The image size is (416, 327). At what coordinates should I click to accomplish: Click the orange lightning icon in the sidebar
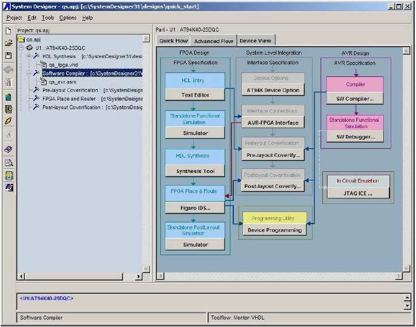tap(9, 121)
